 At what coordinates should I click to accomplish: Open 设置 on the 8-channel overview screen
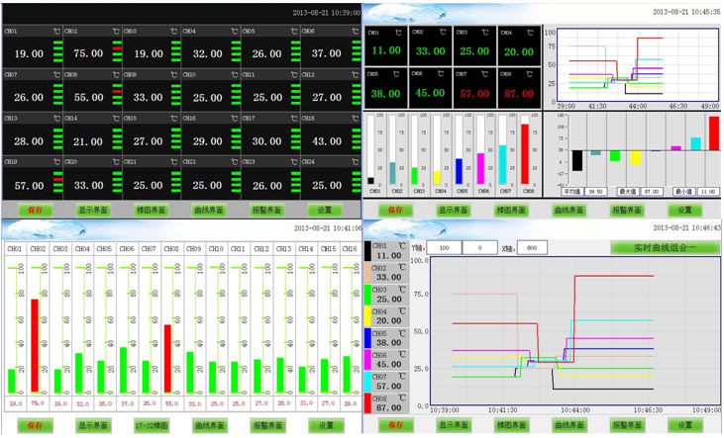684,211
